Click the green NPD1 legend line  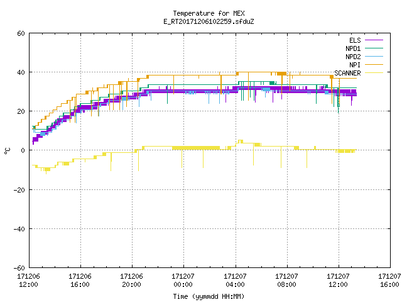click(x=374, y=48)
